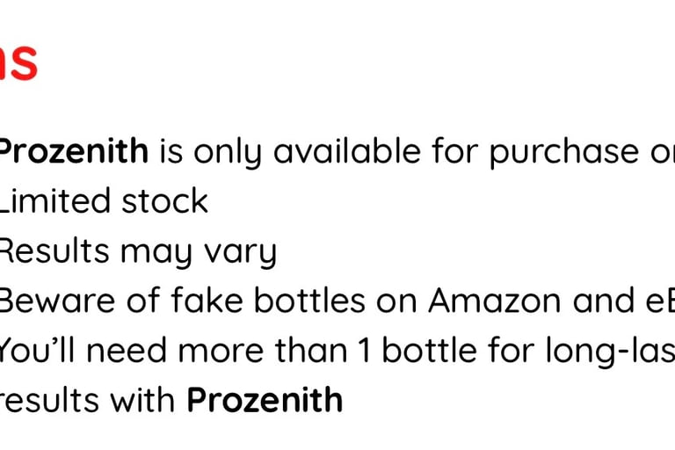Click the word 'only' in the first line
The height and width of the screenshot is (450, 675).
[228, 153]
